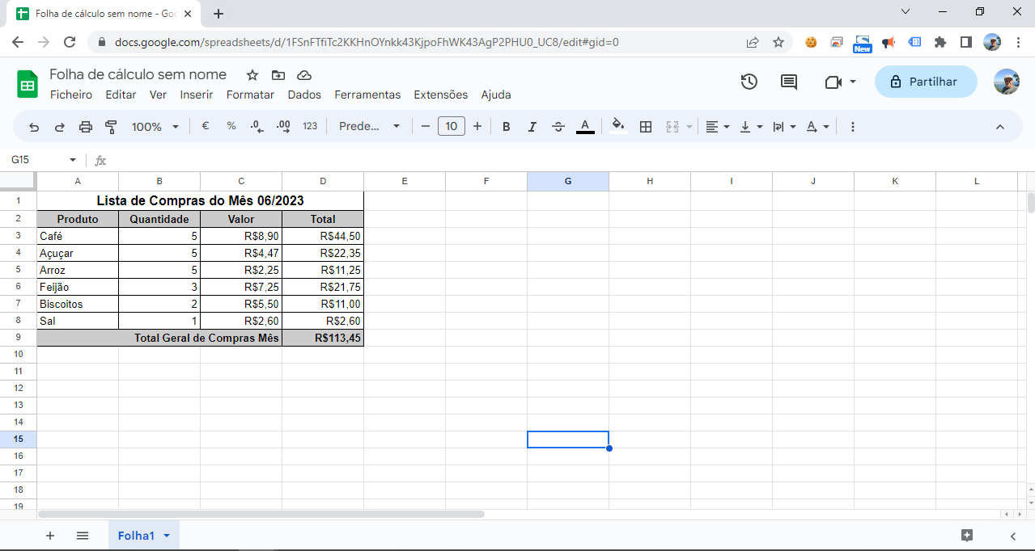Image resolution: width=1035 pixels, height=551 pixels.
Task: Click the Print icon
Action: (86, 127)
